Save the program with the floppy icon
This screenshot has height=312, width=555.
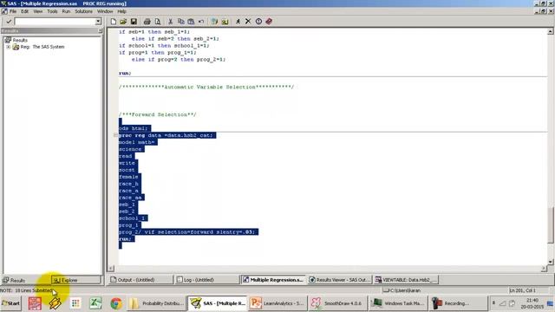(x=134, y=22)
